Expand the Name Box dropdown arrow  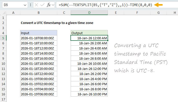coord(25,5)
